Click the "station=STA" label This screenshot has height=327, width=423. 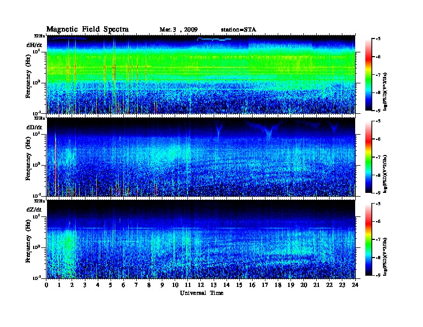tap(238, 29)
